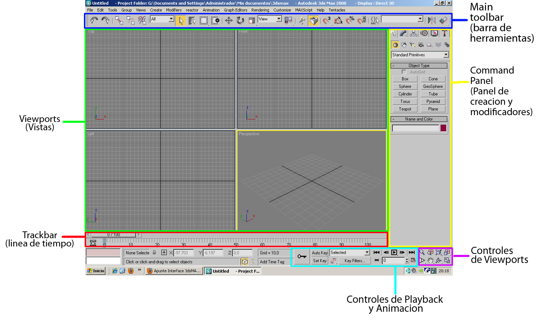
Task: Toggle Keyboard Shortcut Override cube icon
Action: (313, 21)
